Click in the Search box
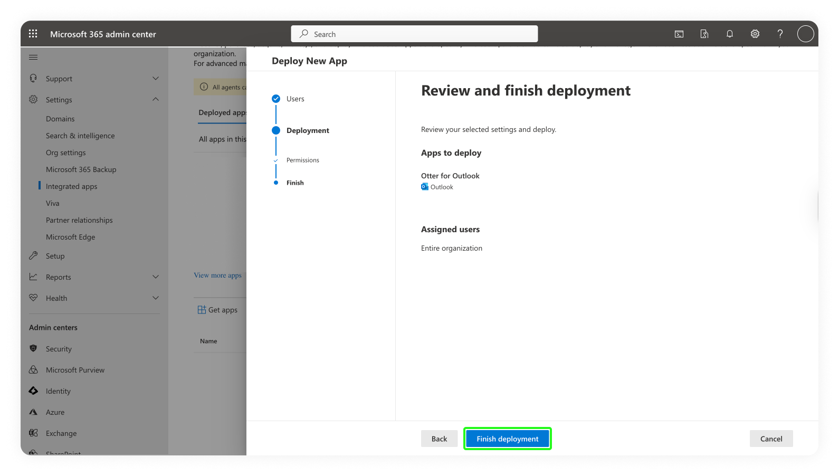This screenshot has height=476, width=839. pyautogui.click(x=414, y=34)
